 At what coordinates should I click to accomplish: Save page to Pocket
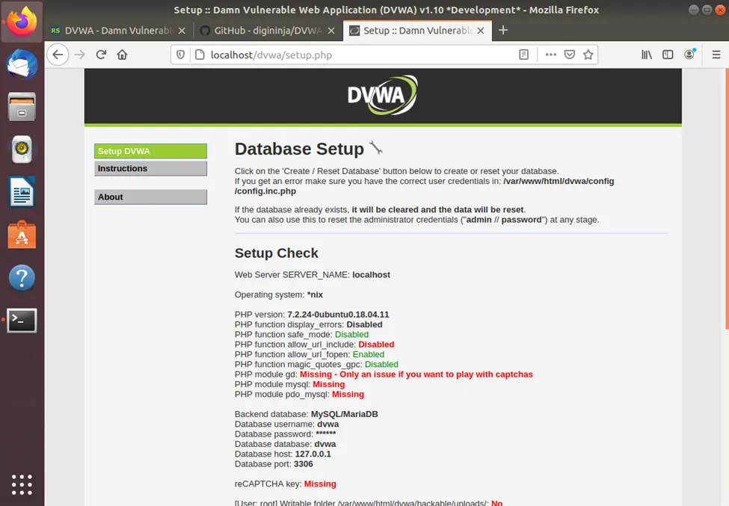pos(570,55)
